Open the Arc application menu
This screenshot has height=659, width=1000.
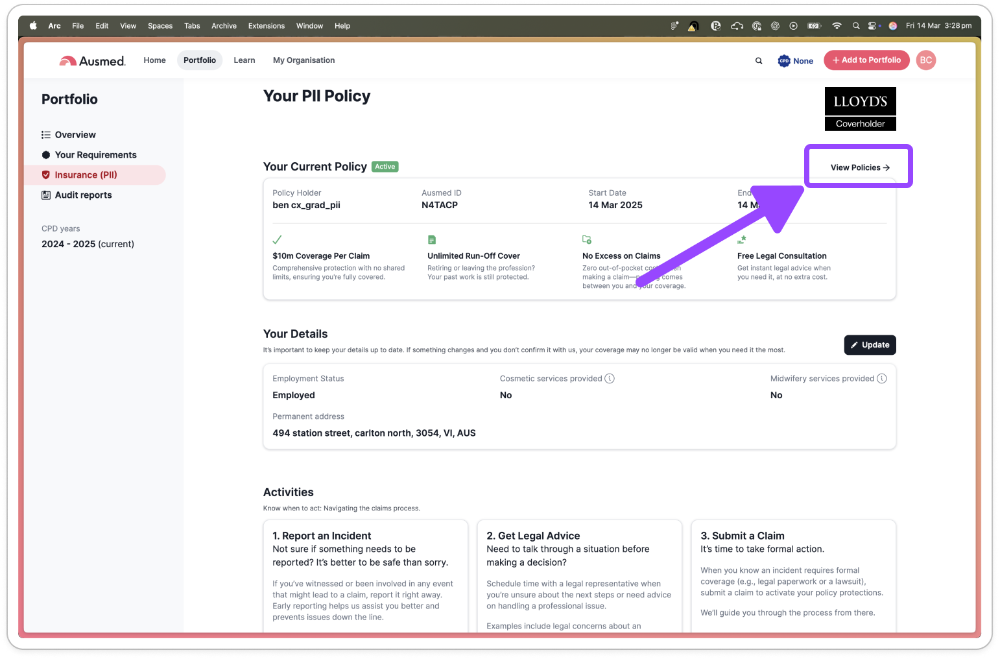[x=54, y=26]
